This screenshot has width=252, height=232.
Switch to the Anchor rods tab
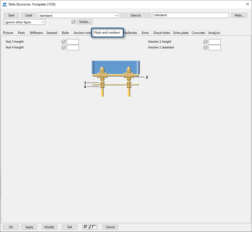(x=82, y=33)
